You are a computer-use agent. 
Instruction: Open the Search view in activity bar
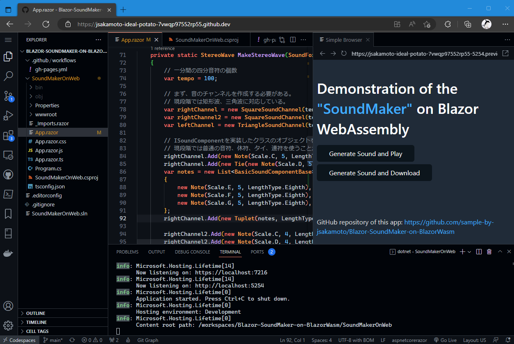coord(8,76)
